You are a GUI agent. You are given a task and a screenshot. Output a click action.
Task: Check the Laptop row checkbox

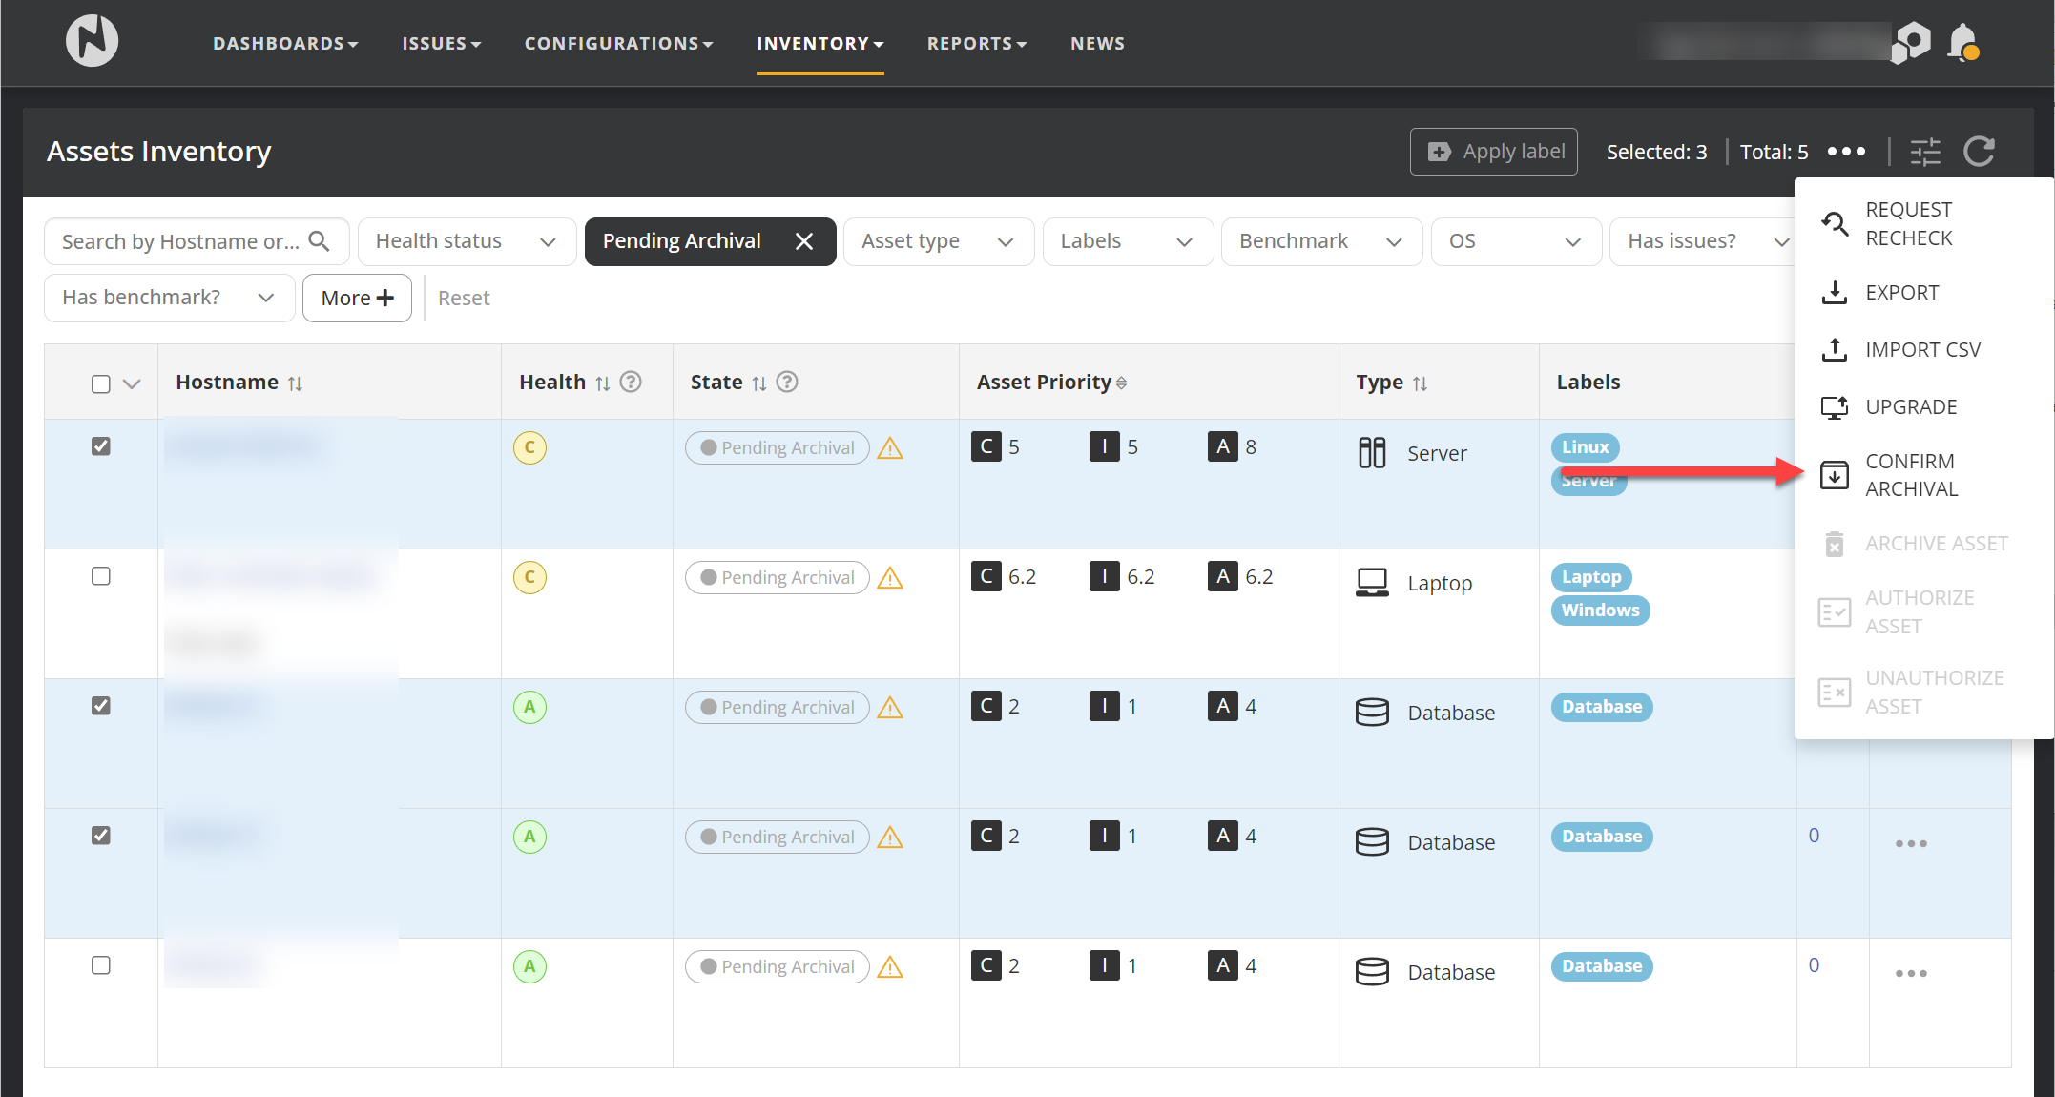101,576
